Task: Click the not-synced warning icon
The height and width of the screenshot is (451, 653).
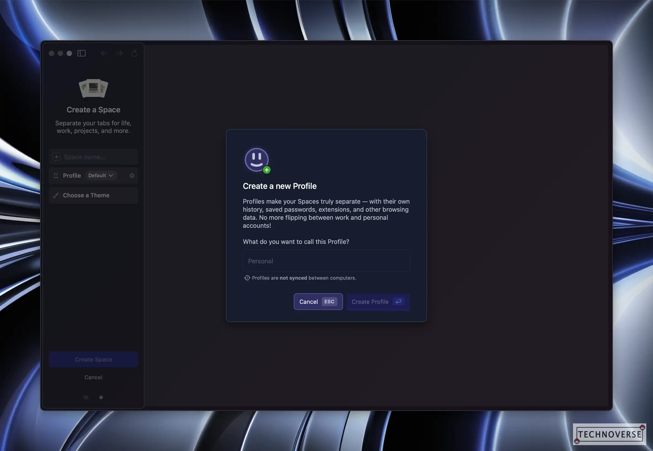Action: click(x=247, y=278)
